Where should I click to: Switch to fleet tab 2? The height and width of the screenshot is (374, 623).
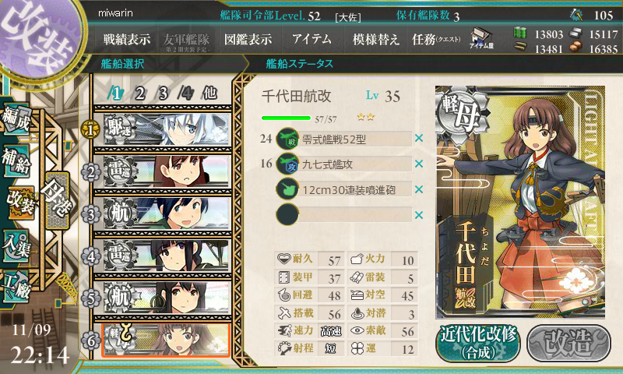[139, 93]
